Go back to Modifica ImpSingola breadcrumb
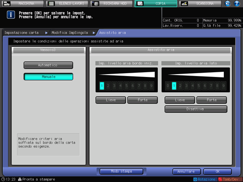The height and width of the screenshot is (182, 243). point(70,33)
